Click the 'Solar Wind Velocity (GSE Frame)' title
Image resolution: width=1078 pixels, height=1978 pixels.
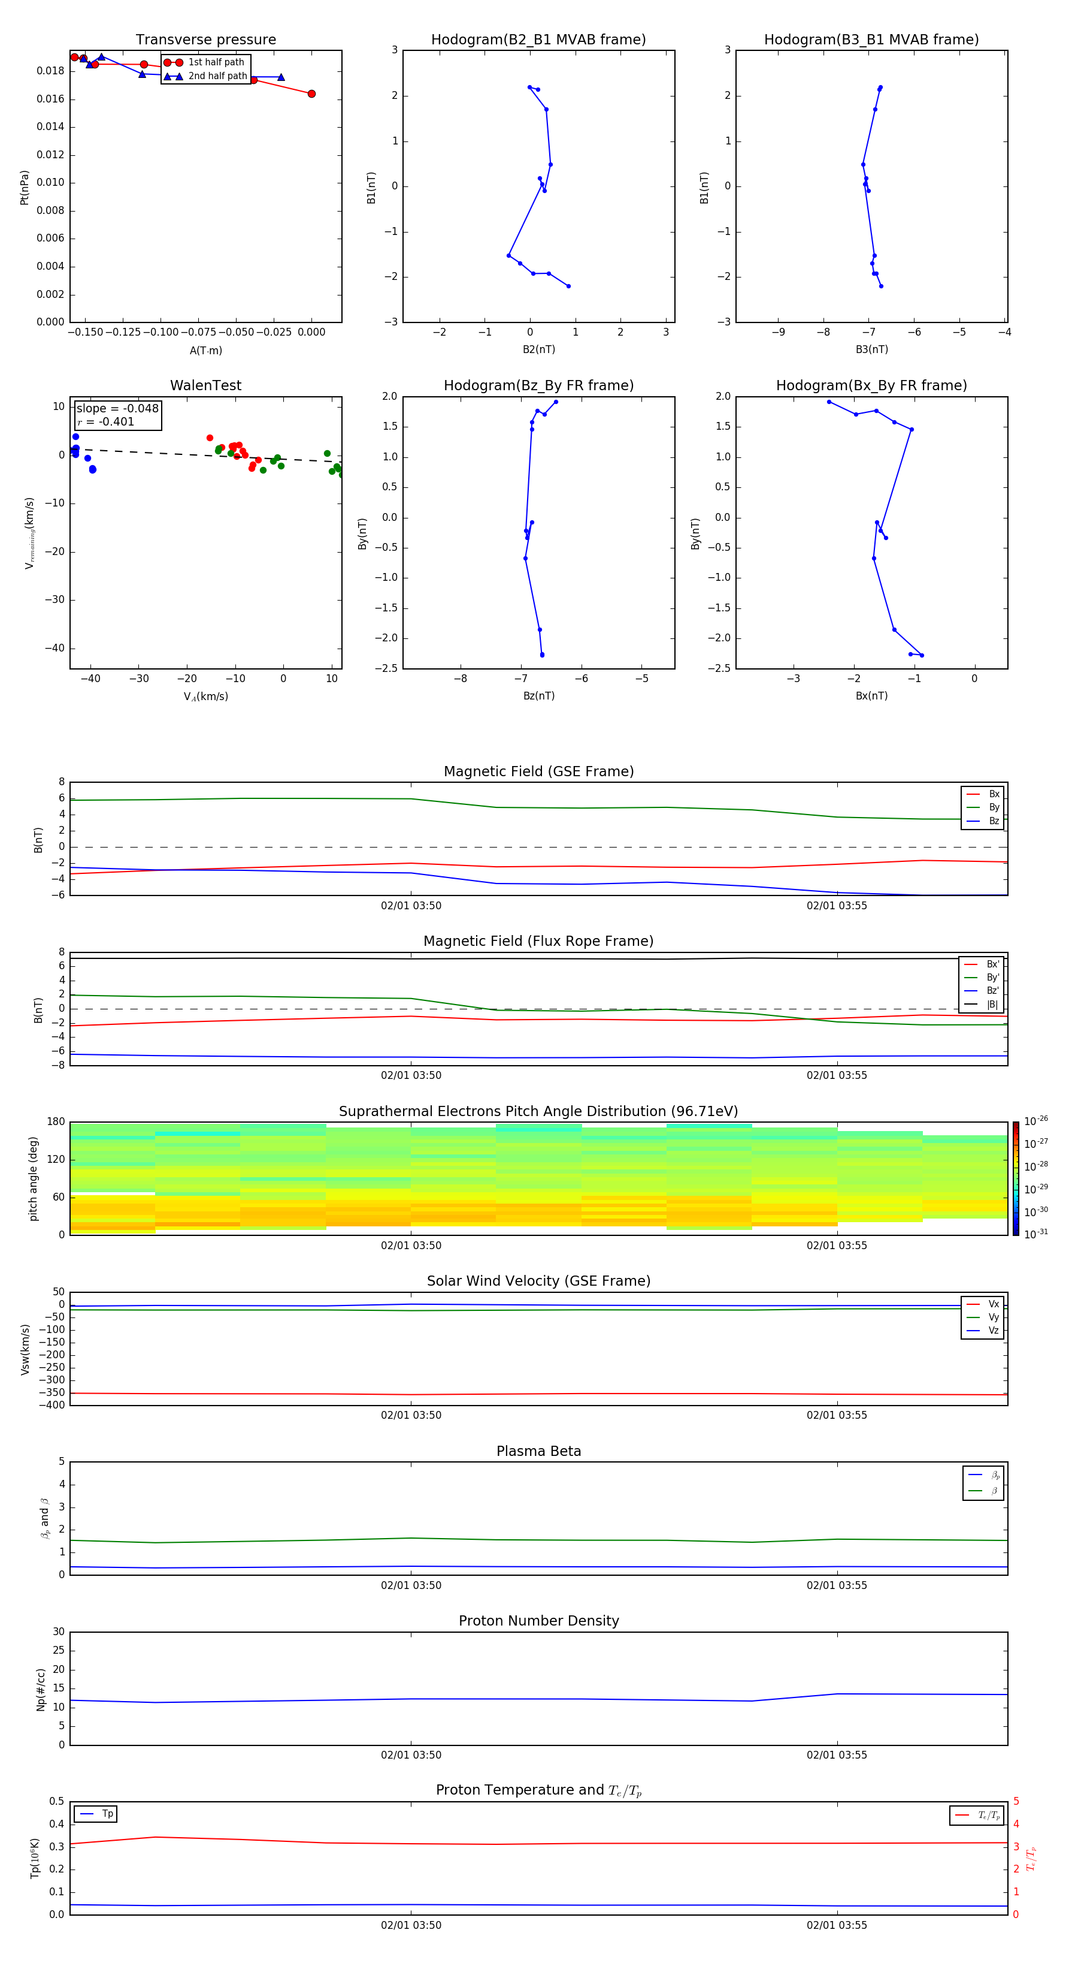(538, 1281)
